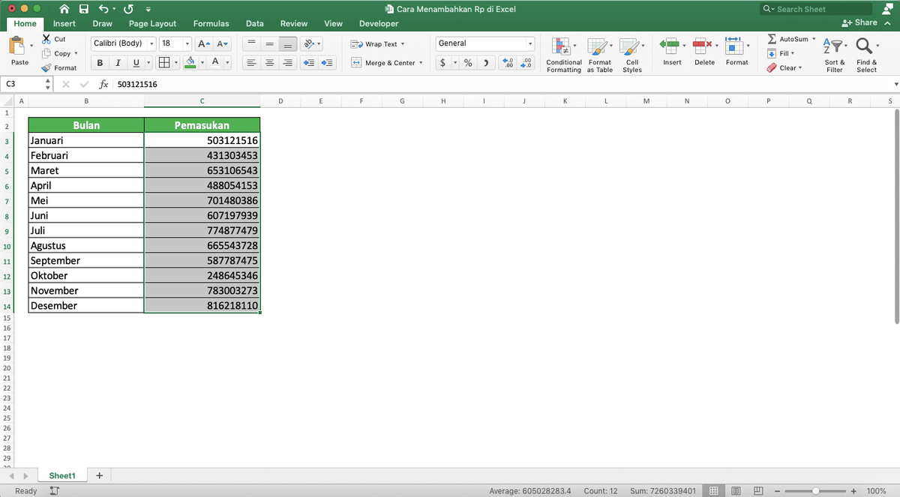This screenshot has height=497, width=900.
Task: Click the Decrease Decimal icon
Action: coord(526,63)
